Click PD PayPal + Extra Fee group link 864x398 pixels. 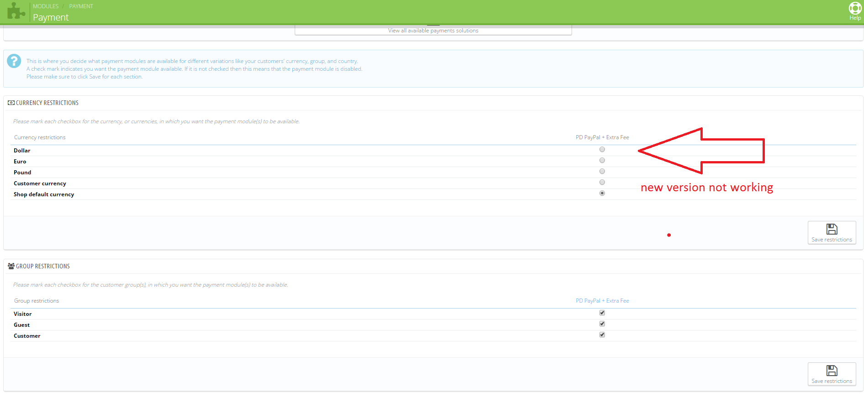click(x=602, y=301)
